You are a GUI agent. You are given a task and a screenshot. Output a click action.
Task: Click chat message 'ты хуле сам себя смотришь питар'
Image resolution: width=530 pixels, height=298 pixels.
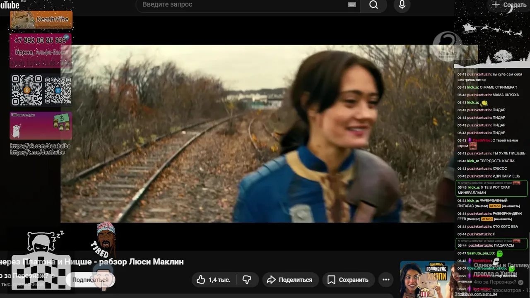tap(490, 77)
